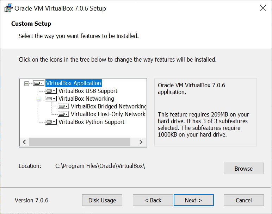The width and height of the screenshot is (272, 214).
Task: Click the right arrow of the tree scrollbar
Action: (141, 142)
